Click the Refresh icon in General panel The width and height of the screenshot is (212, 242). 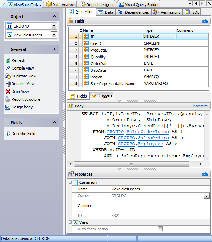tap(8, 60)
